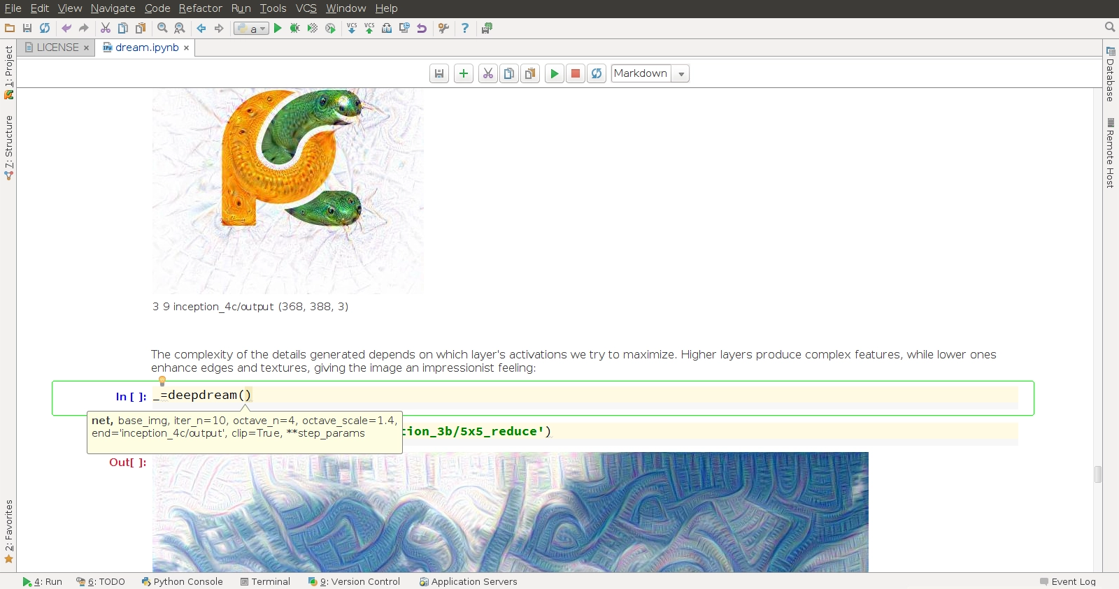Stop the kernel with the red square
This screenshot has width=1119, height=589.
pos(576,73)
